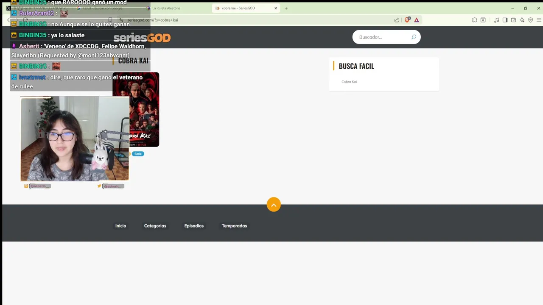Toggle the browser sidebar panel icon
543x305 pixels.
[x=505, y=20]
